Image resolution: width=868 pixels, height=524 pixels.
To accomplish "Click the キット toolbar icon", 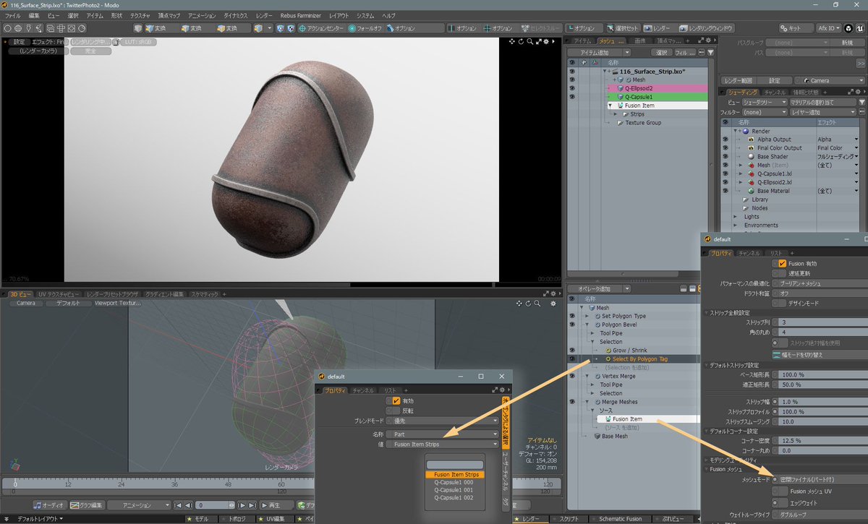I will coord(786,28).
